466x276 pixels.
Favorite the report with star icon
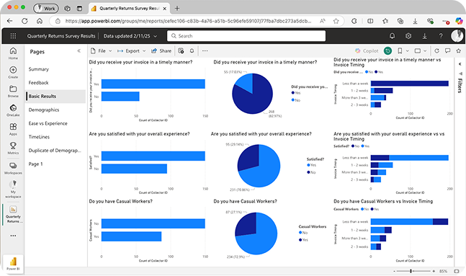click(459, 51)
